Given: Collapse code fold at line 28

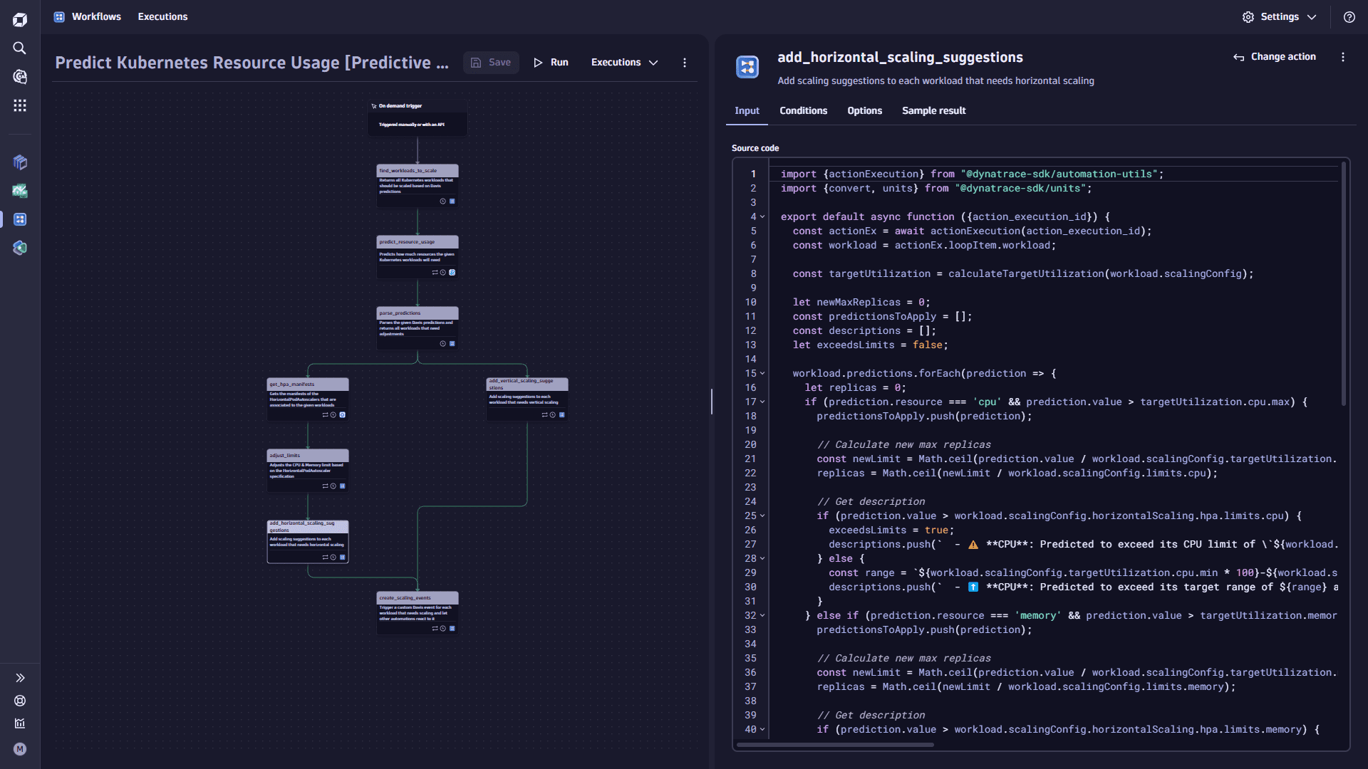Looking at the screenshot, I should pos(762,559).
